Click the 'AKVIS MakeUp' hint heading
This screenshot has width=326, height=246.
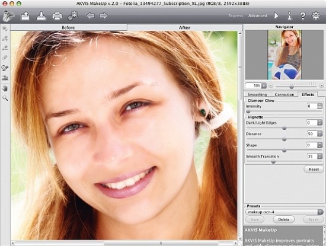click(261, 230)
